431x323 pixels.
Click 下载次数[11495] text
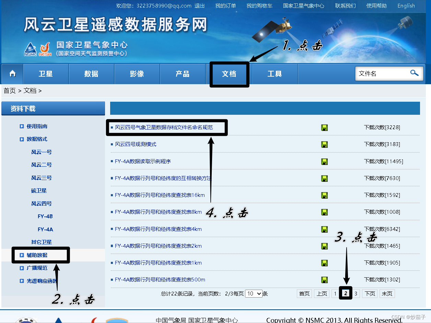384,161
